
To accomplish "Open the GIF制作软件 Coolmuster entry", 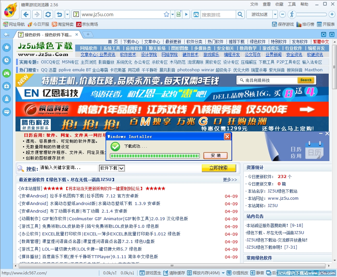I will click(115, 219).
